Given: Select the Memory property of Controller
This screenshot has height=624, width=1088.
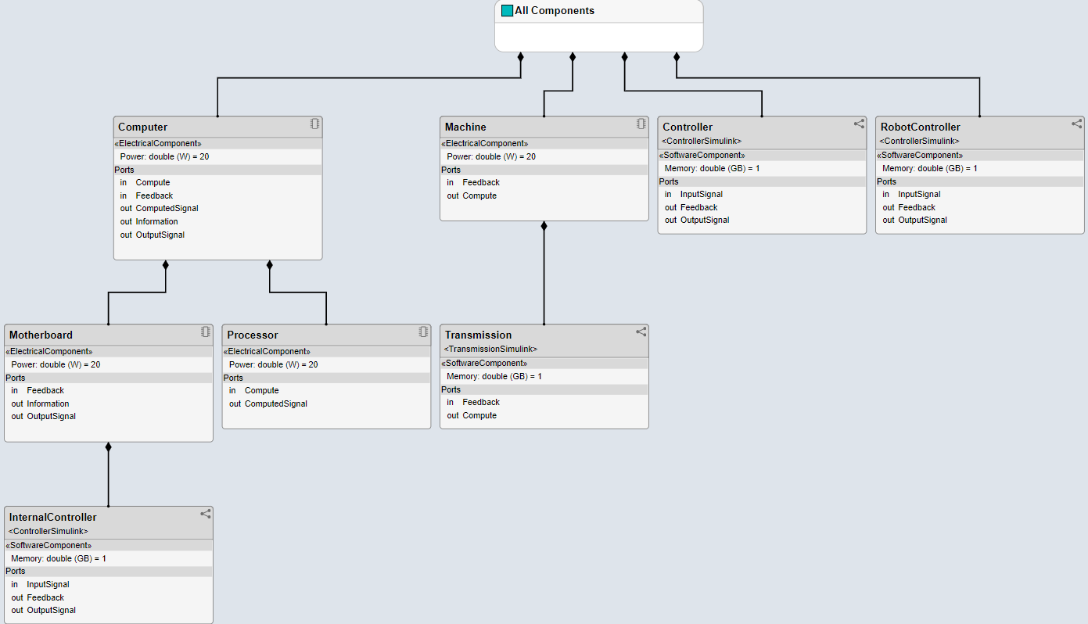Looking at the screenshot, I should (x=712, y=168).
